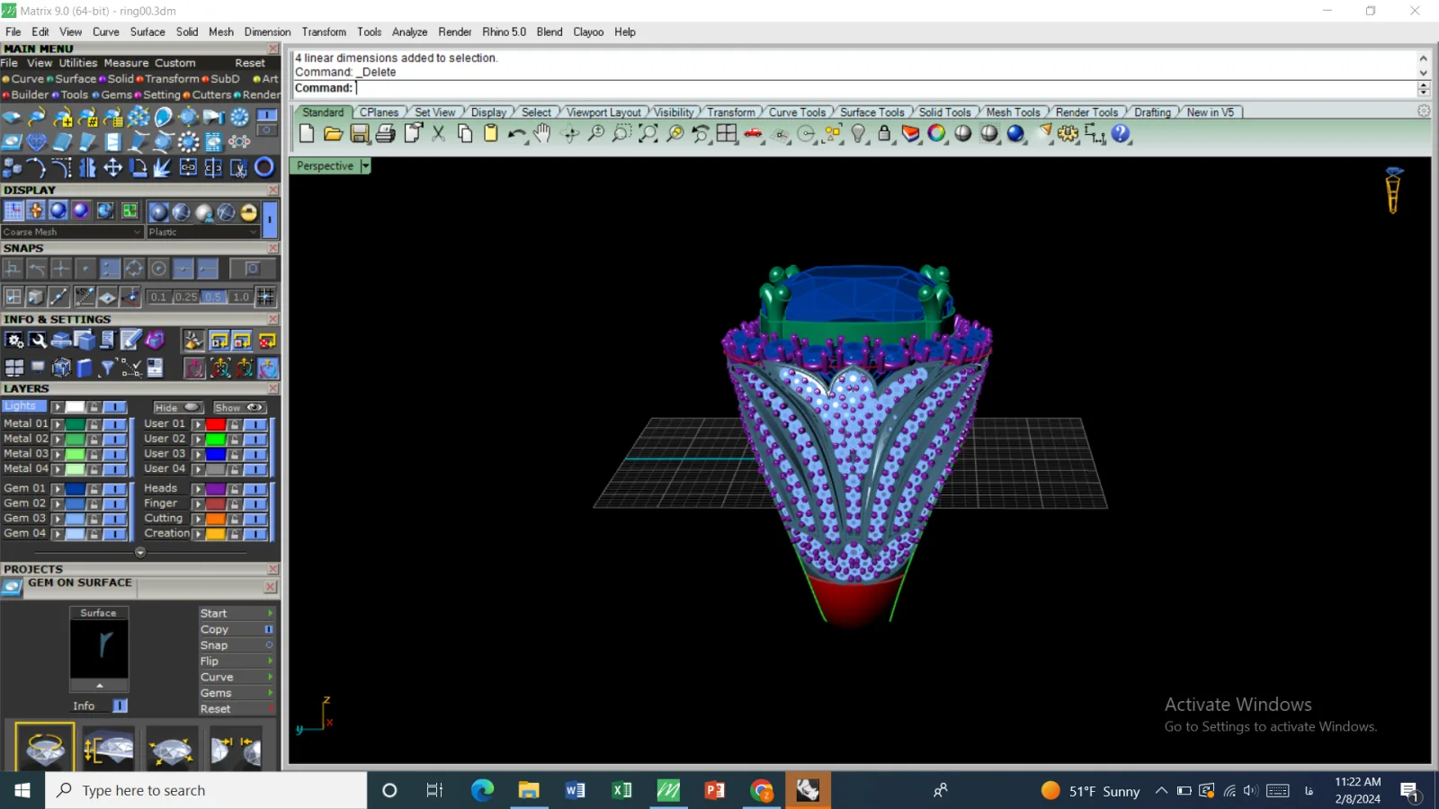The image size is (1439, 809).
Task: Open Google Chrome from the taskbar
Action: point(762,790)
